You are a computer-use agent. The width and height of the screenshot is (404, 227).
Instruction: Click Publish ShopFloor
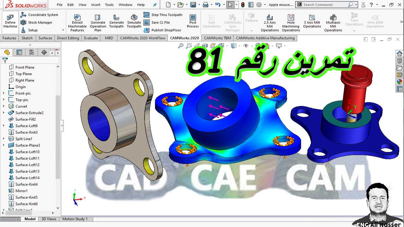click(162, 30)
